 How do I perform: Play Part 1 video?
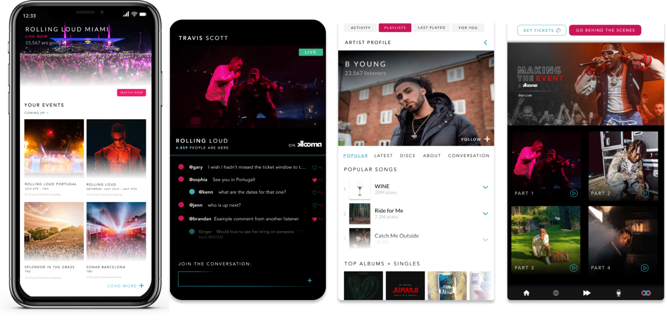click(574, 193)
